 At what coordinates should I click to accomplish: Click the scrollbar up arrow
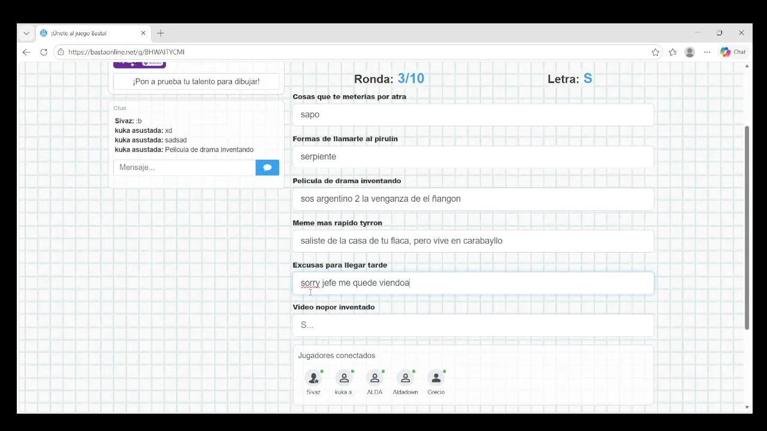[747, 66]
